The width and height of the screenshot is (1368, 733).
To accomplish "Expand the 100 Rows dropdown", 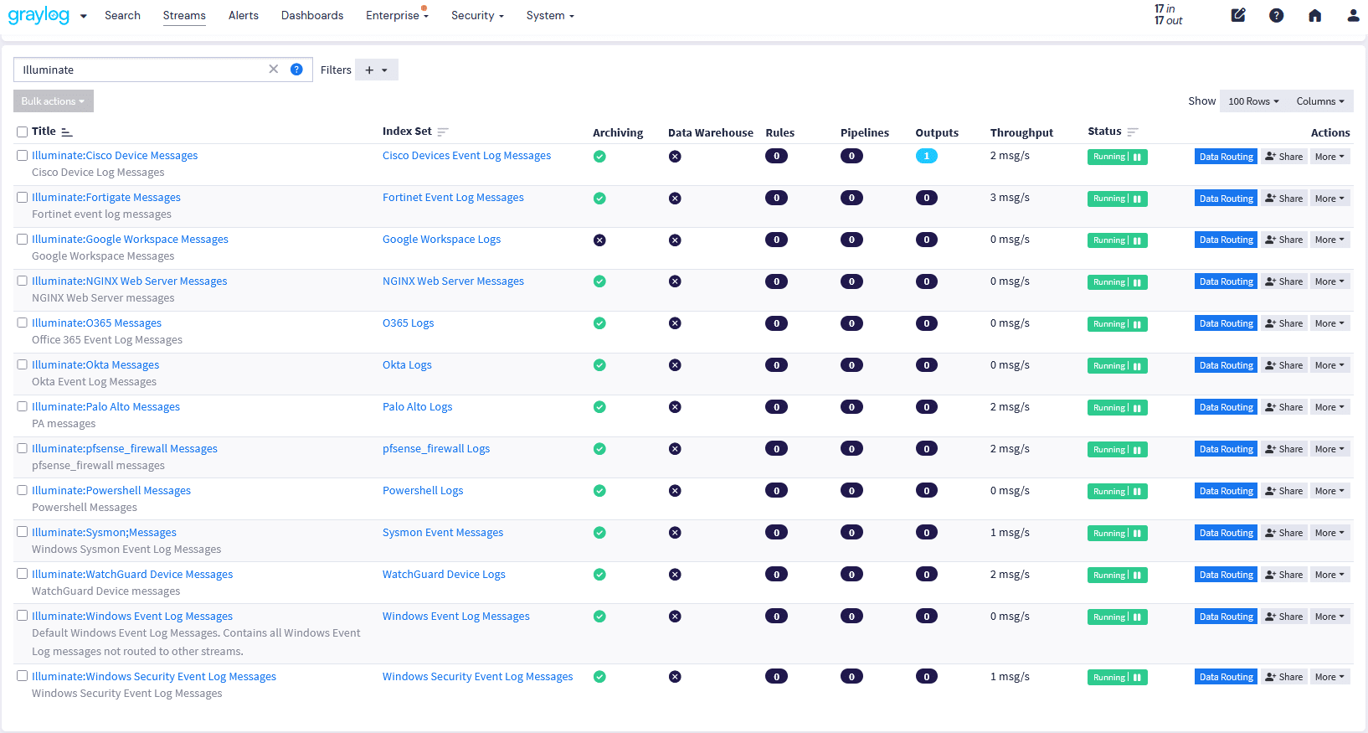I will point(1252,101).
